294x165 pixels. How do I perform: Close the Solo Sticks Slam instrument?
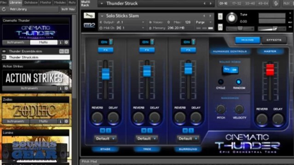(290, 13)
